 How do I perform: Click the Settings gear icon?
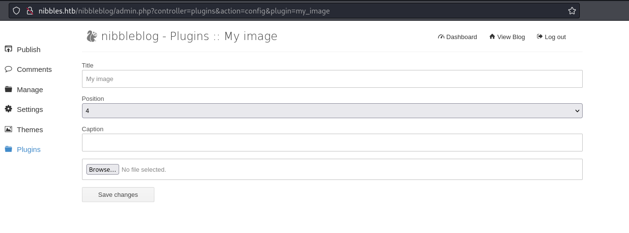8,109
